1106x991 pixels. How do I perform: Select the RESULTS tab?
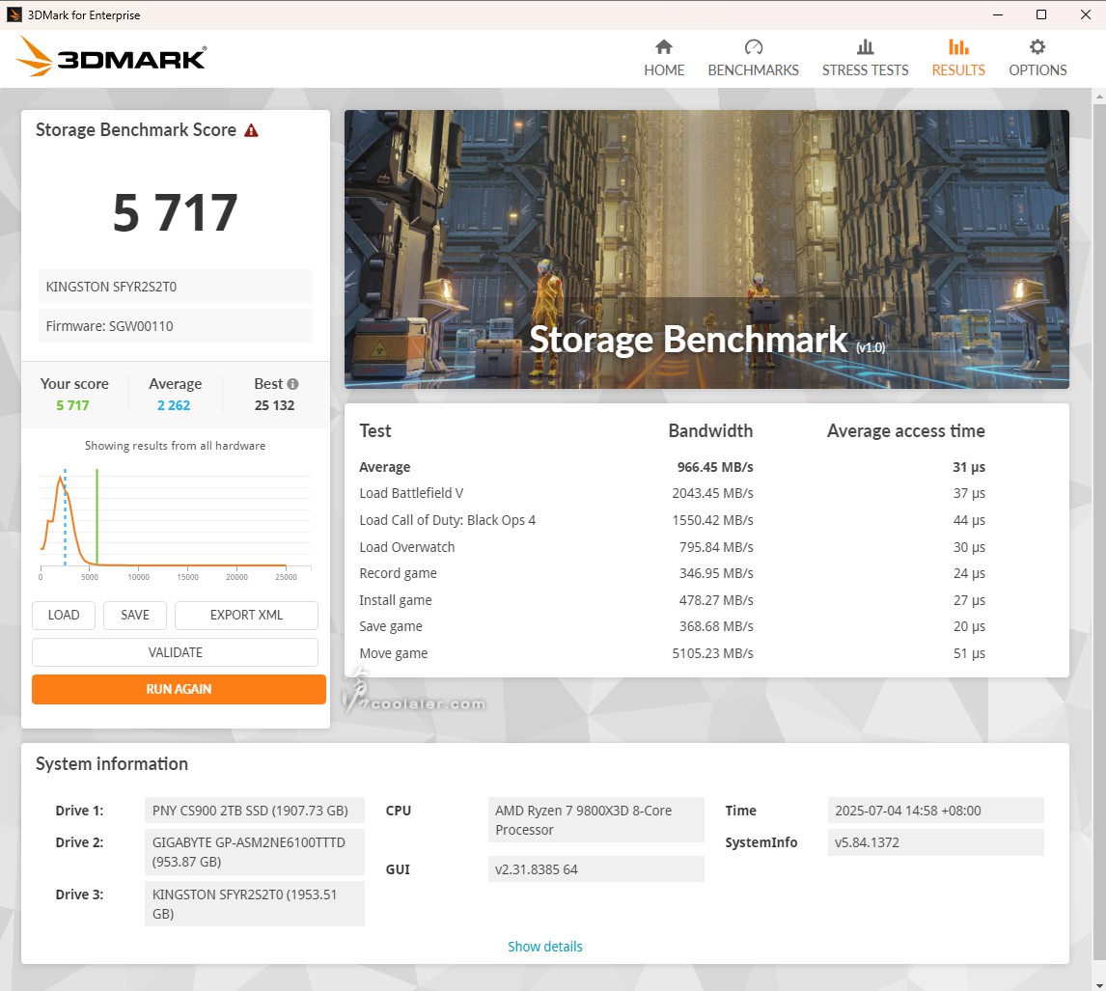point(958,59)
